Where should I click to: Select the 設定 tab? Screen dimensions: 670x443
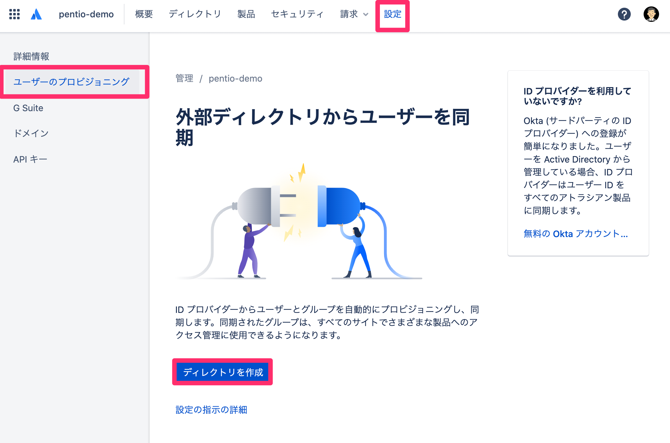pyautogui.click(x=392, y=14)
